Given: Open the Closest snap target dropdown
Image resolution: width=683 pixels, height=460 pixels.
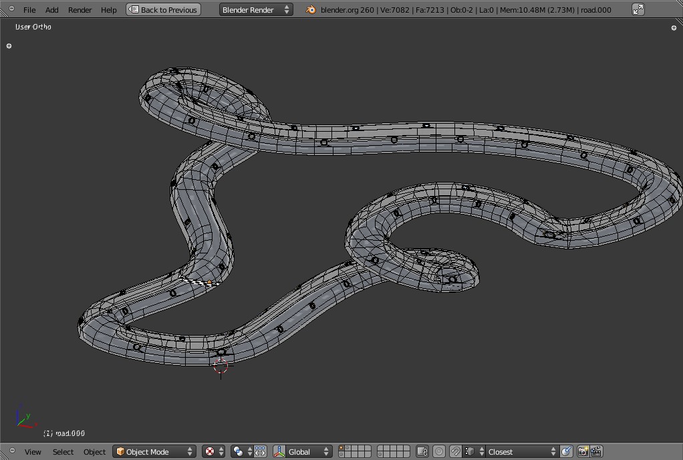Looking at the screenshot, I should pyautogui.click(x=520, y=452).
